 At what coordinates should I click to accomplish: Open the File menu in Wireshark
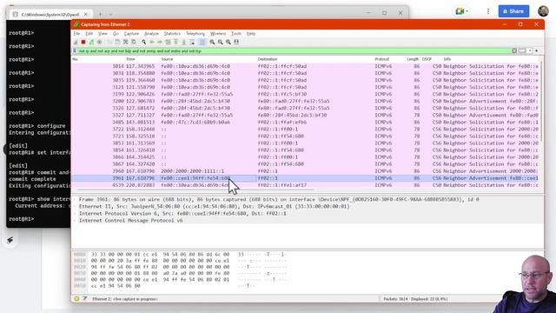coord(76,33)
